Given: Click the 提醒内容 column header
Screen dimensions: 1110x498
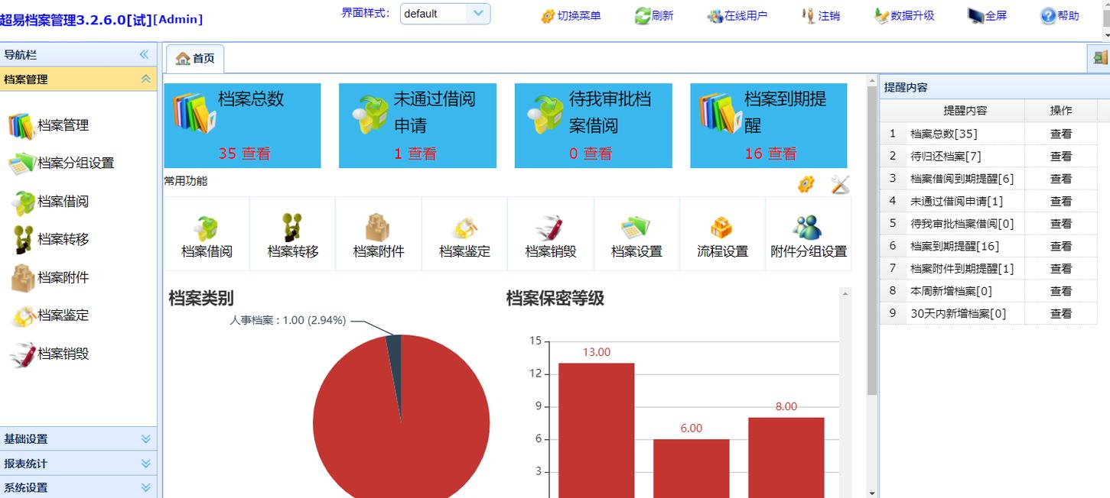Looking at the screenshot, I should pyautogui.click(x=965, y=111).
